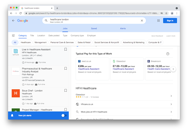Open the Location filter

click(x=41, y=35)
